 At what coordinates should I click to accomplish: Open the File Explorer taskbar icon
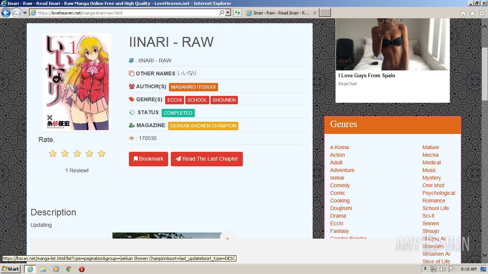pos(43,269)
